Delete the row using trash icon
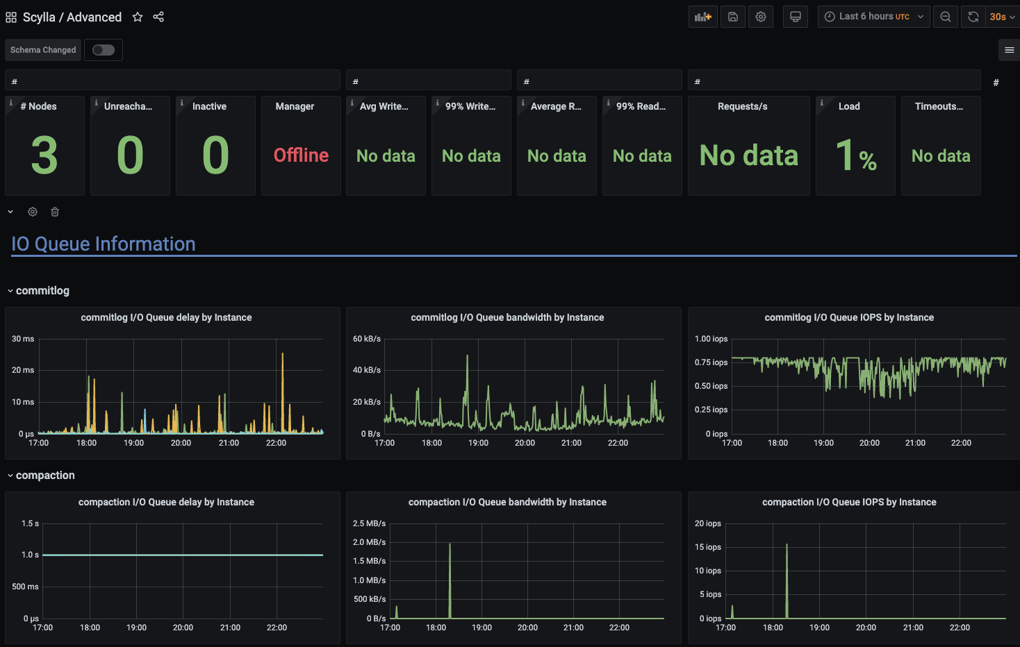The height and width of the screenshot is (647, 1020). pos(55,212)
